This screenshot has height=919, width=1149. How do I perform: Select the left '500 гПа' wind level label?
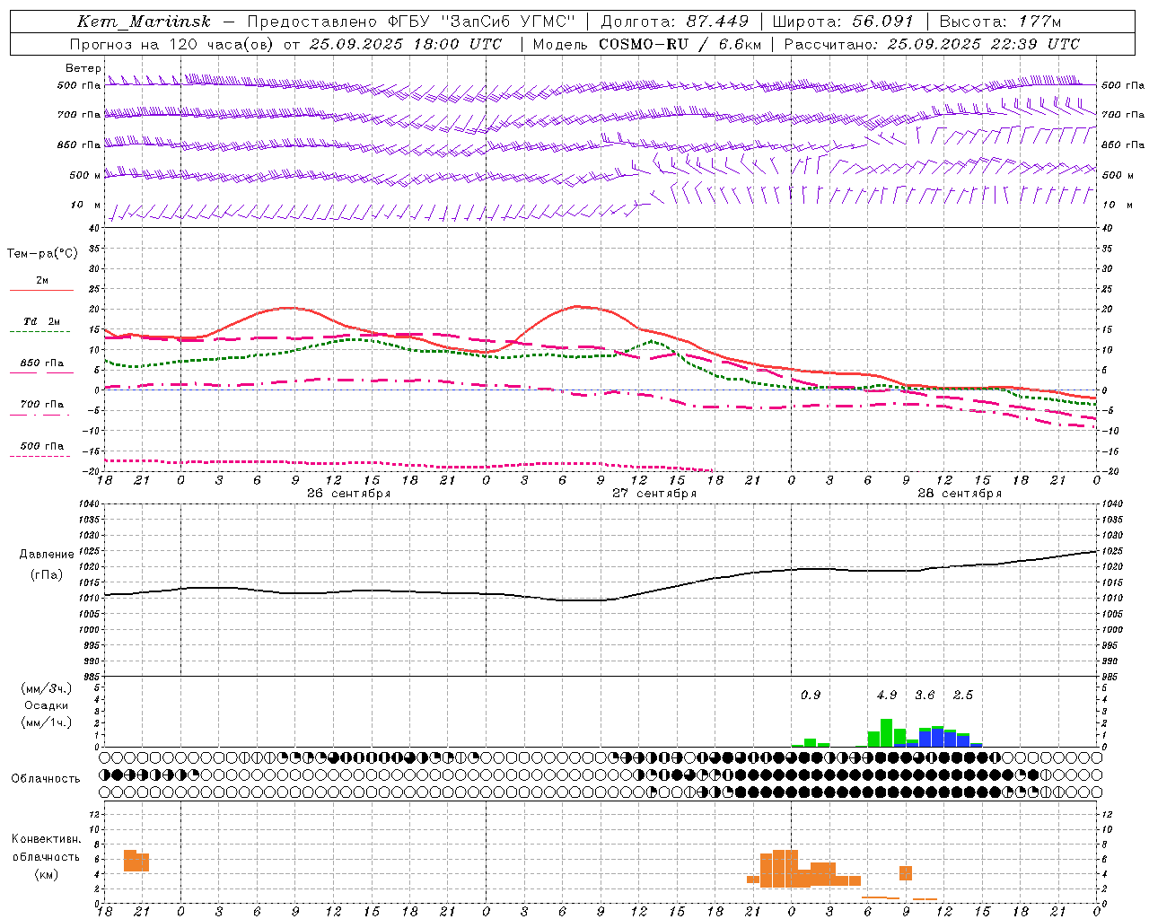pos(79,86)
